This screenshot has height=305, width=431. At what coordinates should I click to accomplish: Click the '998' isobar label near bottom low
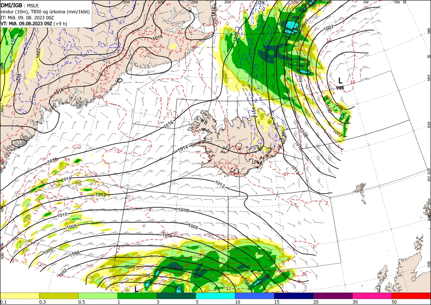click(x=146, y=275)
